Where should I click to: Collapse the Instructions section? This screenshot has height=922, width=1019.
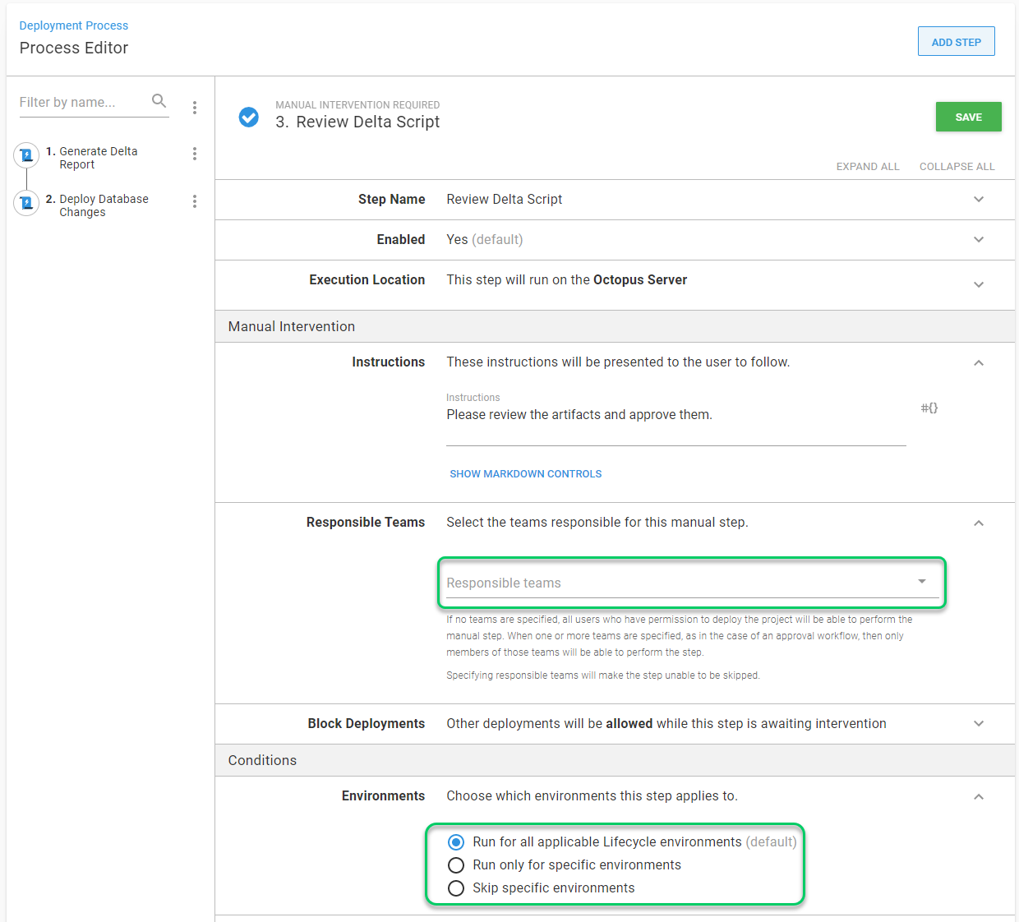coord(978,363)
